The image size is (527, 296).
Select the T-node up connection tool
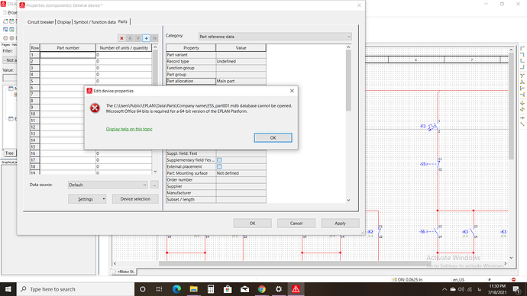[522, 82]
